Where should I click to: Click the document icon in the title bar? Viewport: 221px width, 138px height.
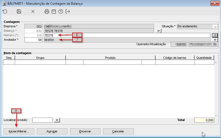pos(4,3)
